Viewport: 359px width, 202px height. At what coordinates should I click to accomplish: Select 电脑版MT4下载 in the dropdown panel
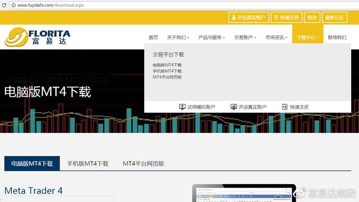point(167,65)
